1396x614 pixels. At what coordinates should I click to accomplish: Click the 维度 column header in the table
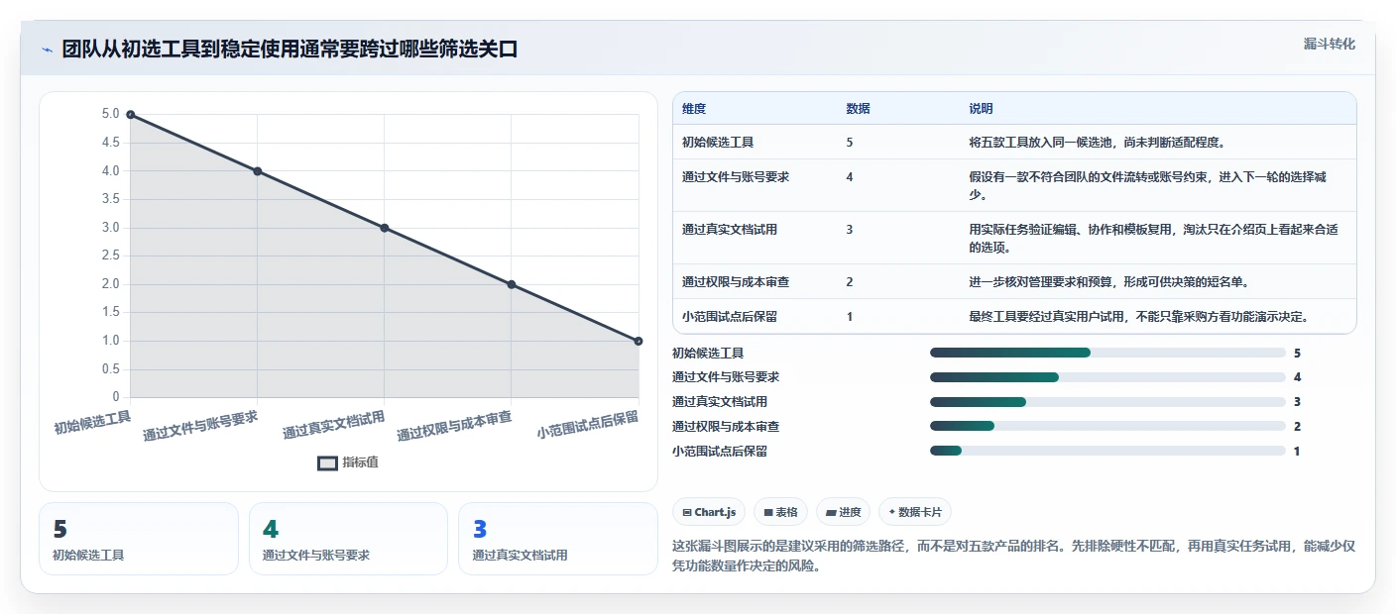(x=694, y=109)
